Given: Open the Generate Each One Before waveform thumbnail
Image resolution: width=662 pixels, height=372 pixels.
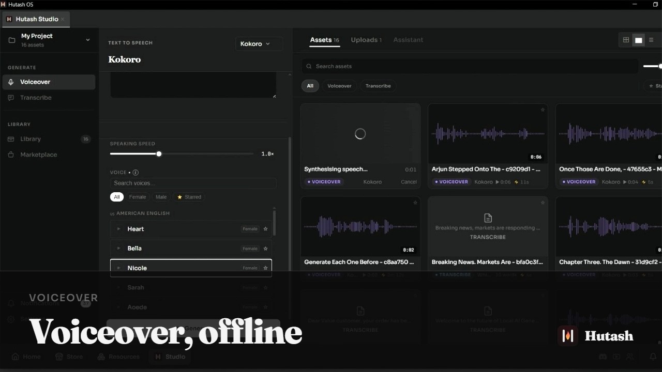Looking at the screenshot, I should [360, 226].
